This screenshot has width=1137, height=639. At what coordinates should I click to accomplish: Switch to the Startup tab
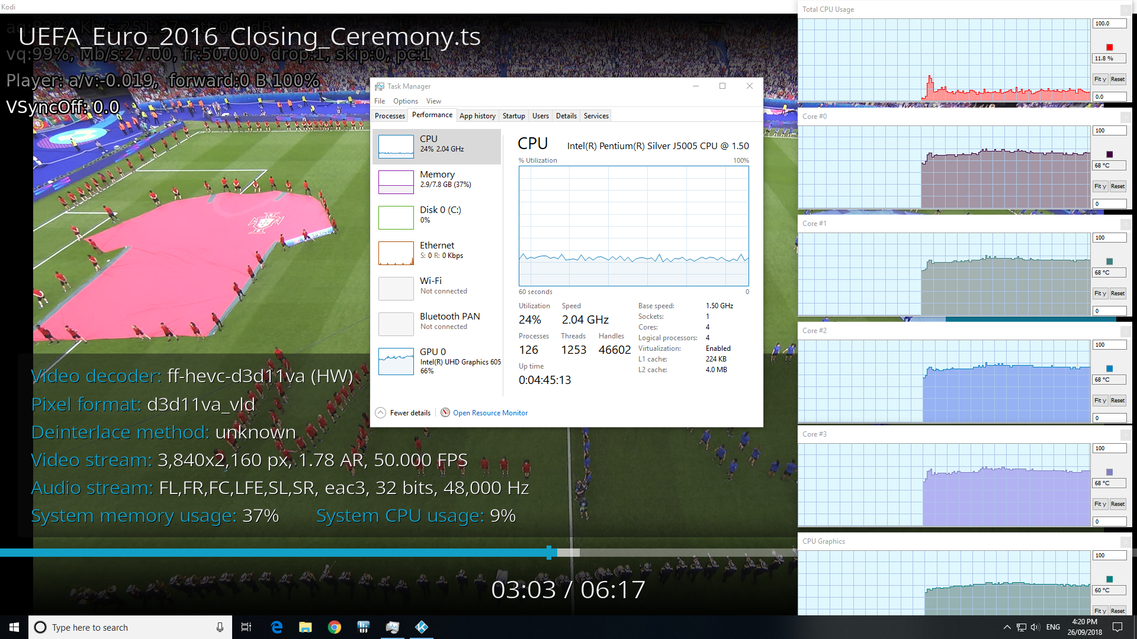point(514,116)
